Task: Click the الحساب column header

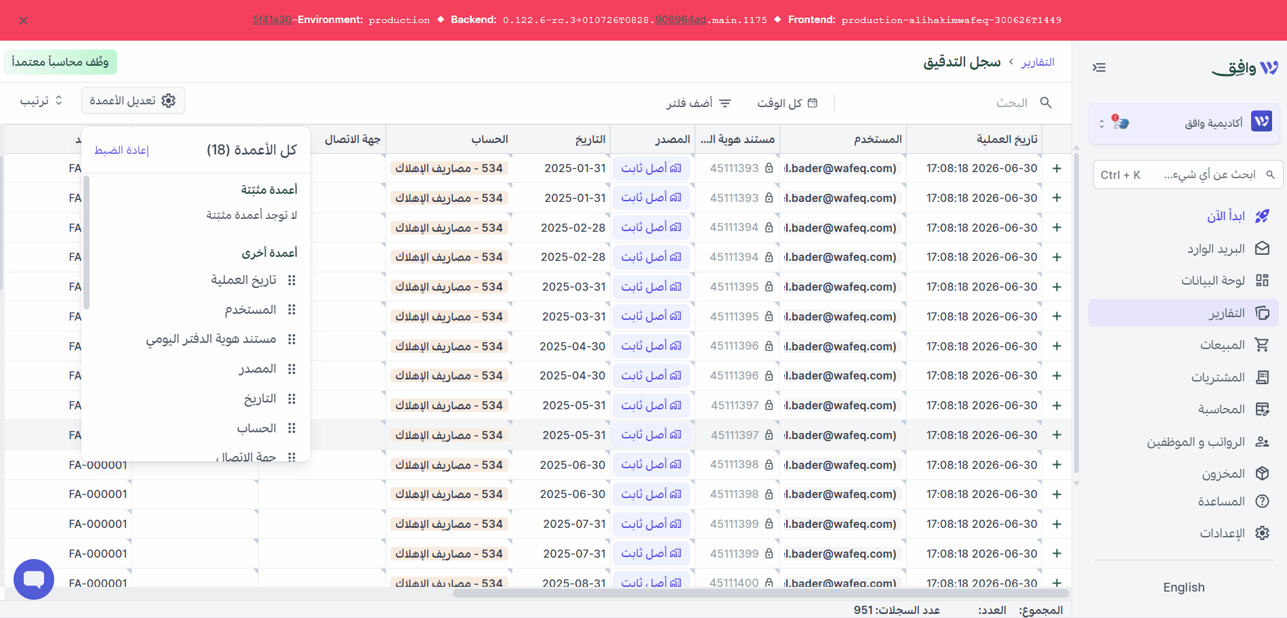Action: pos(449,139)
